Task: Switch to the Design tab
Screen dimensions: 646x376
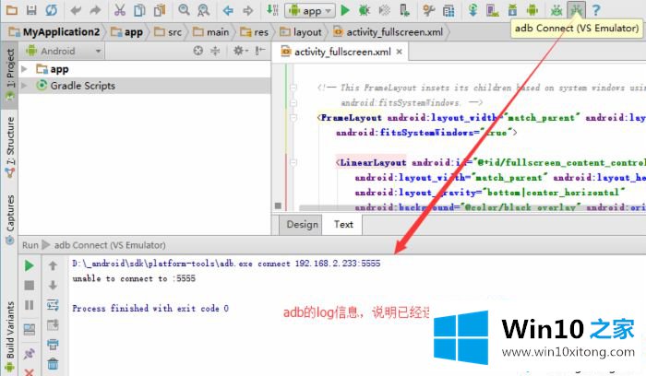Action: click(x=302, y=224)
